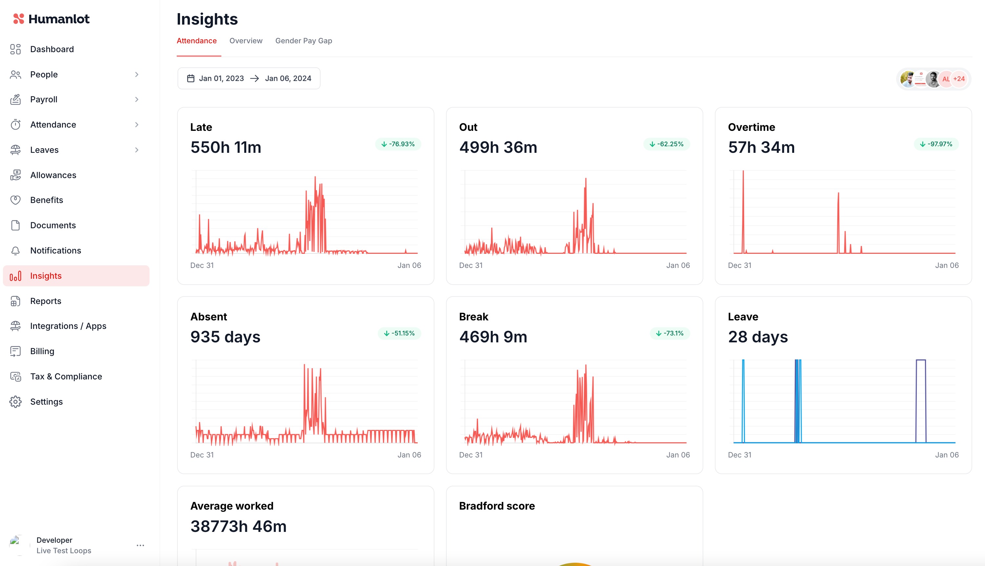Click the Benefits heart icon

click(15, 200)
